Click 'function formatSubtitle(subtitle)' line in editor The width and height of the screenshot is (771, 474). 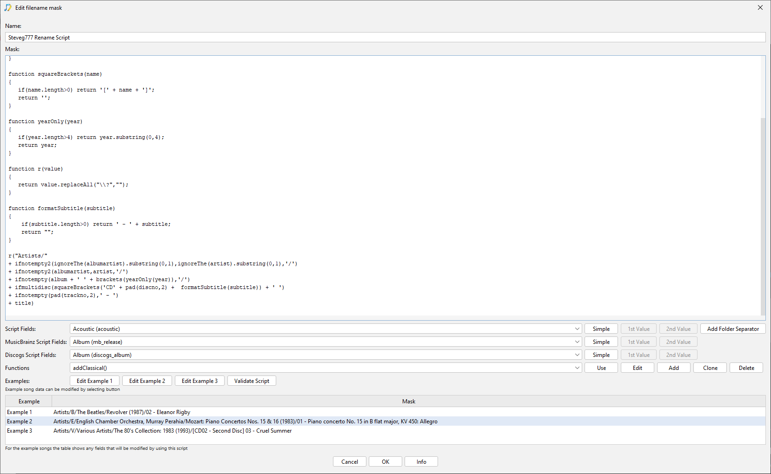click(x=61, y=208)
